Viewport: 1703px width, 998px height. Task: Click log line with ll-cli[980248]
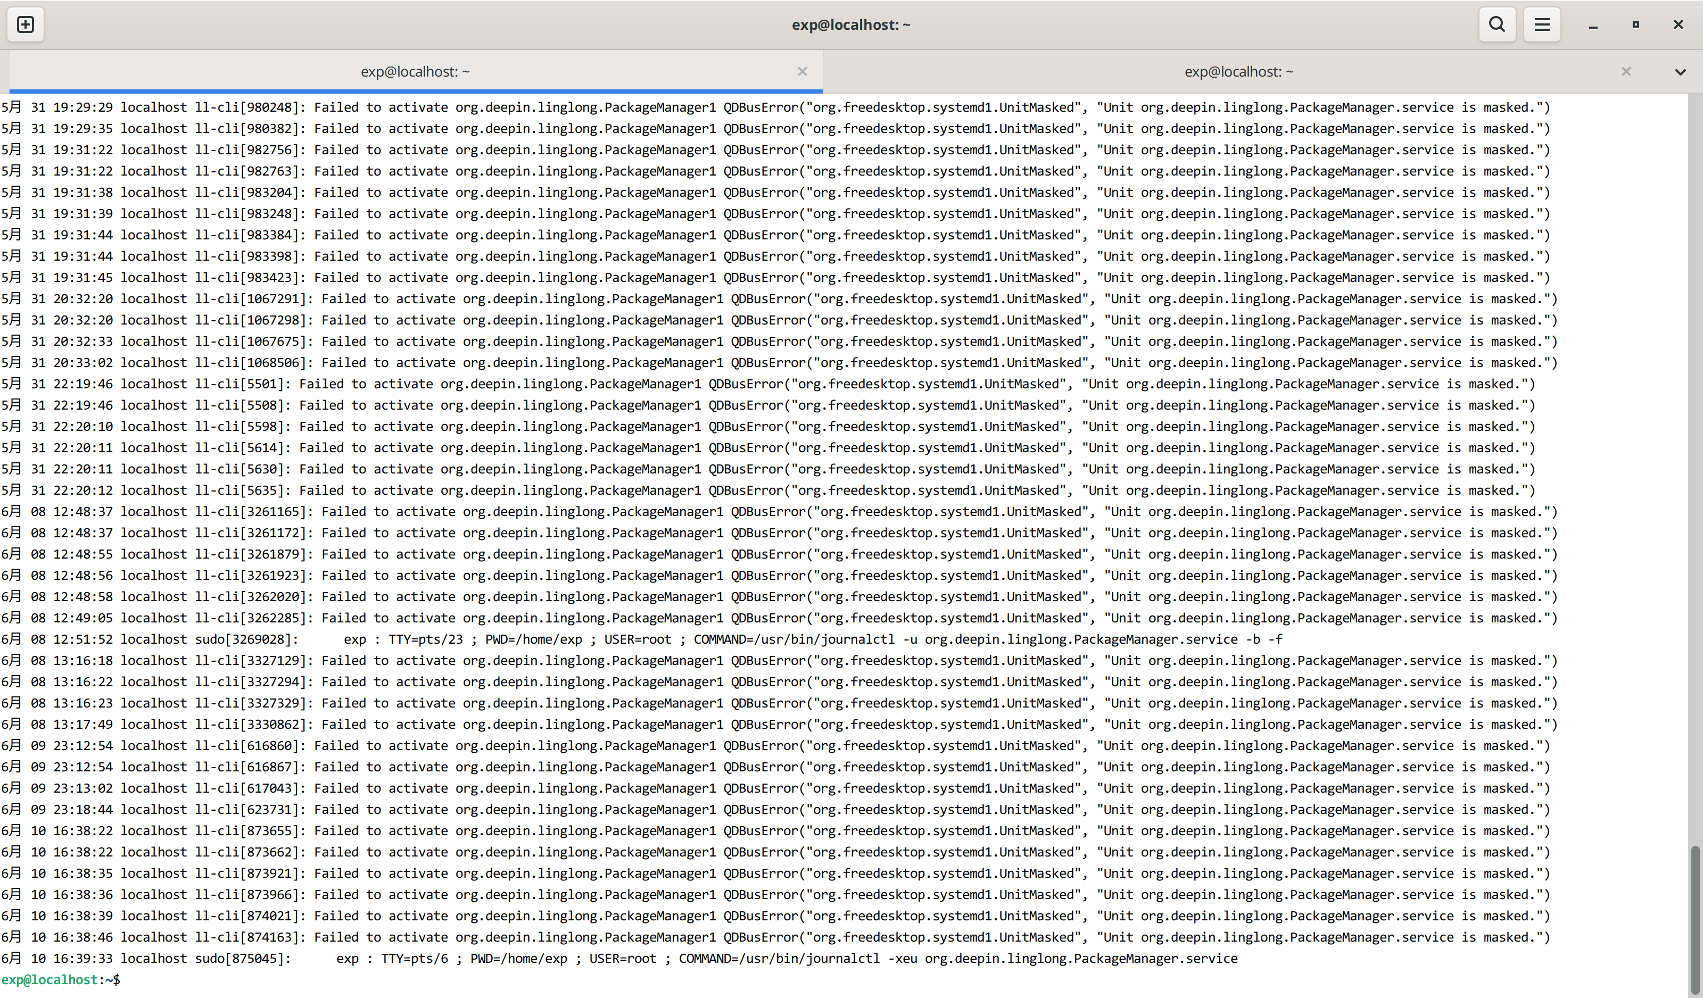point(775,107)
